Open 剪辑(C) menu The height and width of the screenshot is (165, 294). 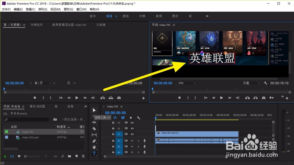31,9
